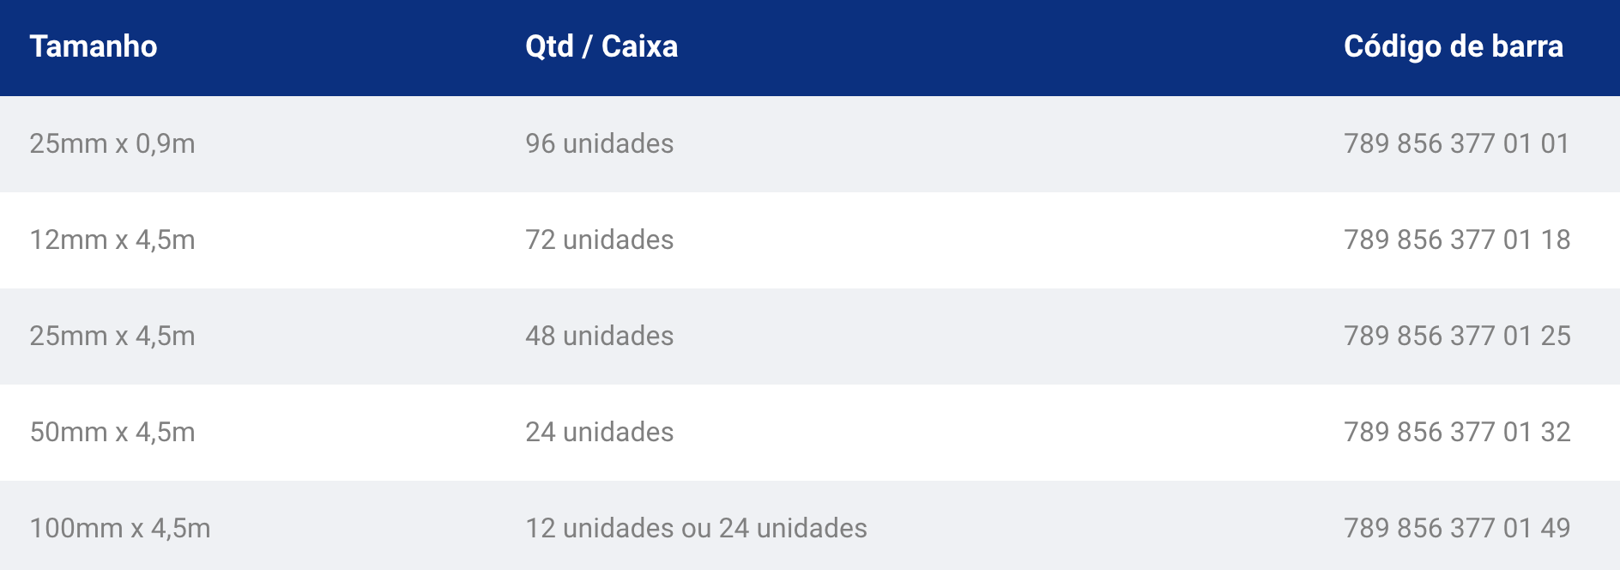
Task: Click the Tamanho column header
Action: [94, 46]
